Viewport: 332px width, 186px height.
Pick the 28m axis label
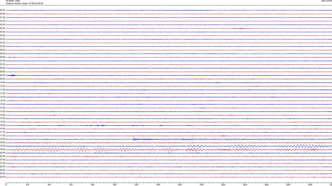310,185
